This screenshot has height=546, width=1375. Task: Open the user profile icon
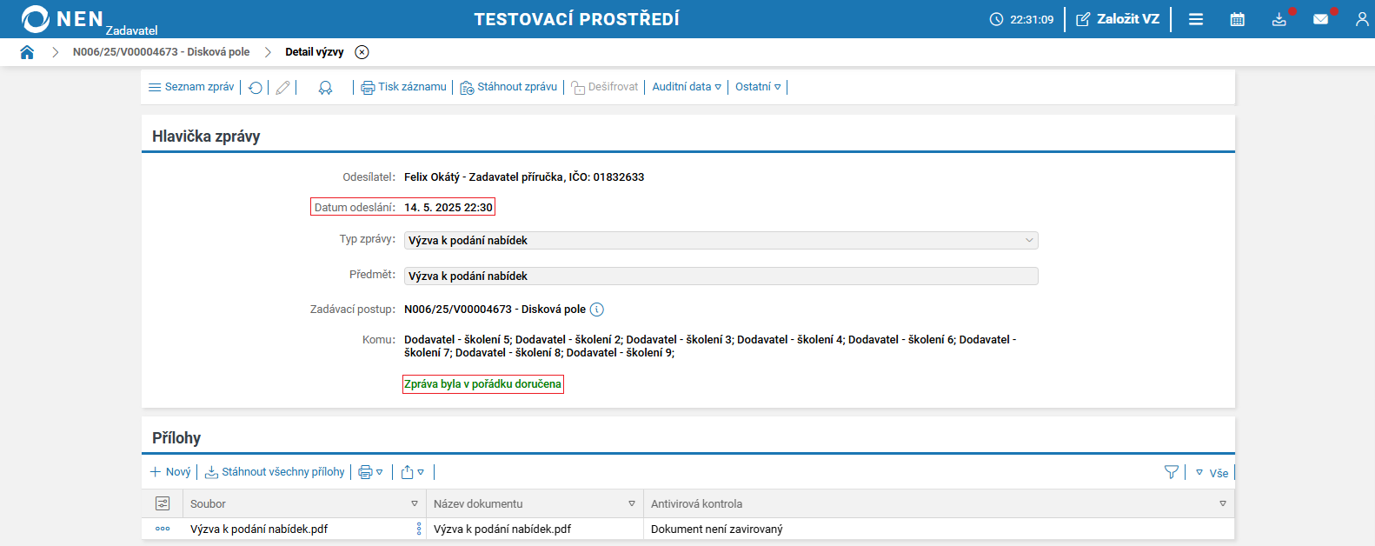[1362, 19]
